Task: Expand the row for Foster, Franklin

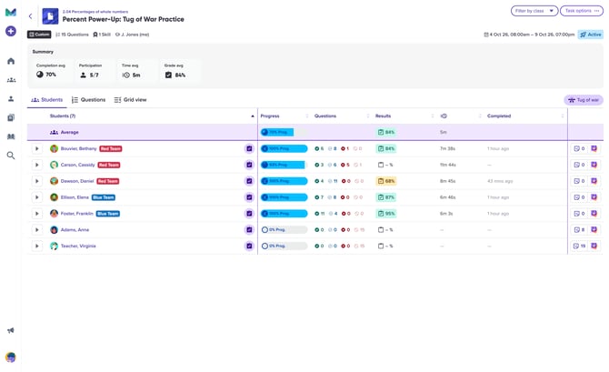Action: click(37, 214)
